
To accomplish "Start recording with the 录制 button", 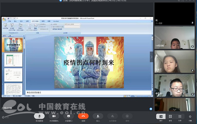I will pyautogui.click(x=127, y=116).
